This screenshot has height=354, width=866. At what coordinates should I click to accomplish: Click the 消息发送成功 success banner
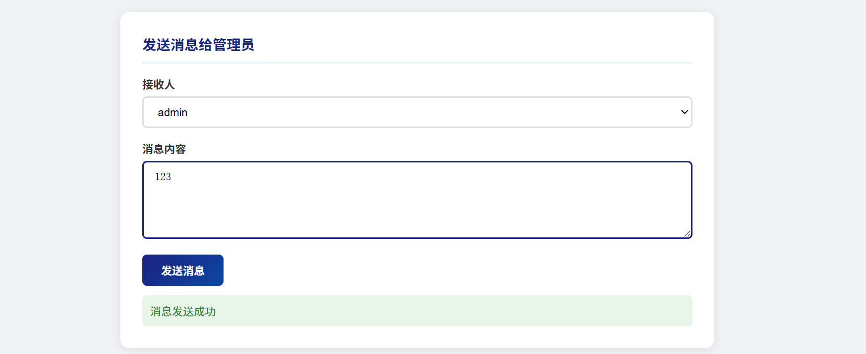[x=417, y=311]
